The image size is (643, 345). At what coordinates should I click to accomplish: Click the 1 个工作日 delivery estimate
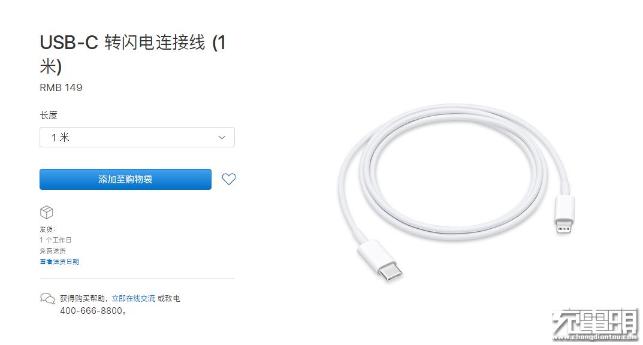pos(55,240)
